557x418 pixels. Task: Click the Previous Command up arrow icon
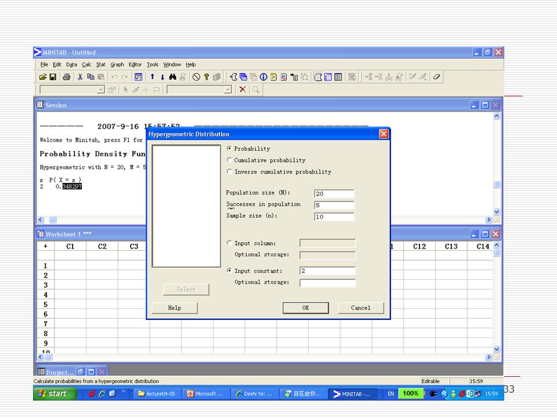point(153,77)
